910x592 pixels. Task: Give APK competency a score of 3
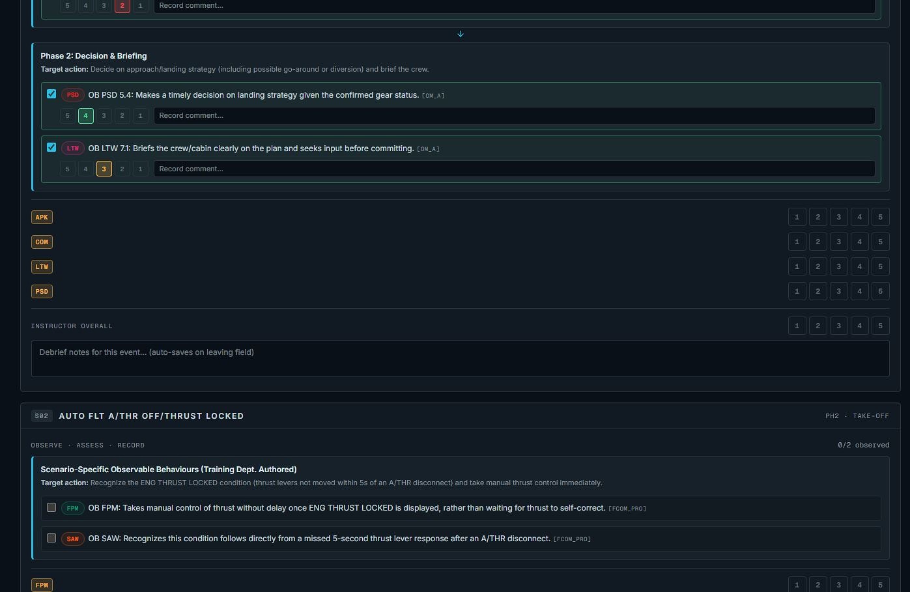point(838,217)
